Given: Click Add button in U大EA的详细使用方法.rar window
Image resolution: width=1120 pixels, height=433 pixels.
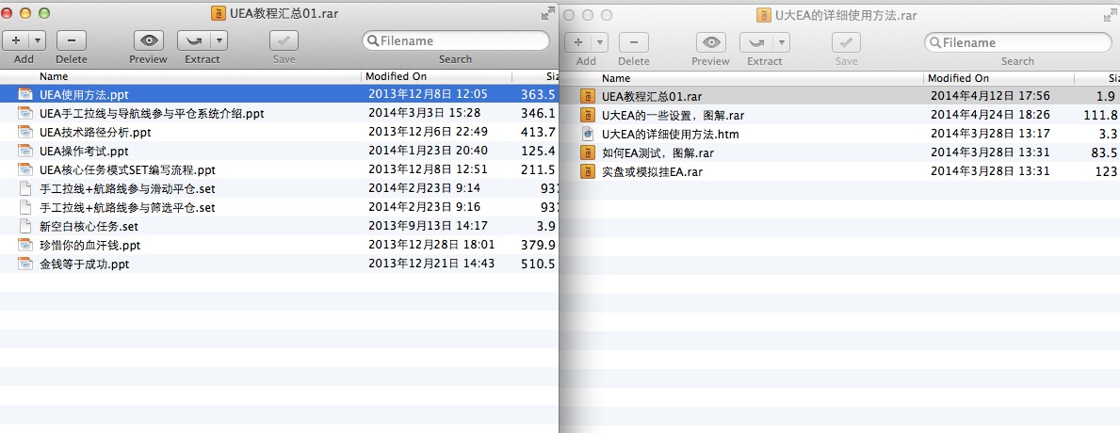Looking at the screenshot, I should click(578, 42).
